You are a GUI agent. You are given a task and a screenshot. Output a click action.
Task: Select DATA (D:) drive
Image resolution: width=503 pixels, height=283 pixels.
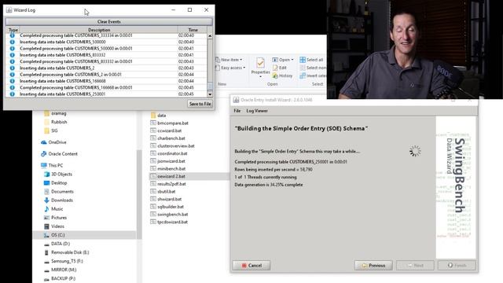57,244
